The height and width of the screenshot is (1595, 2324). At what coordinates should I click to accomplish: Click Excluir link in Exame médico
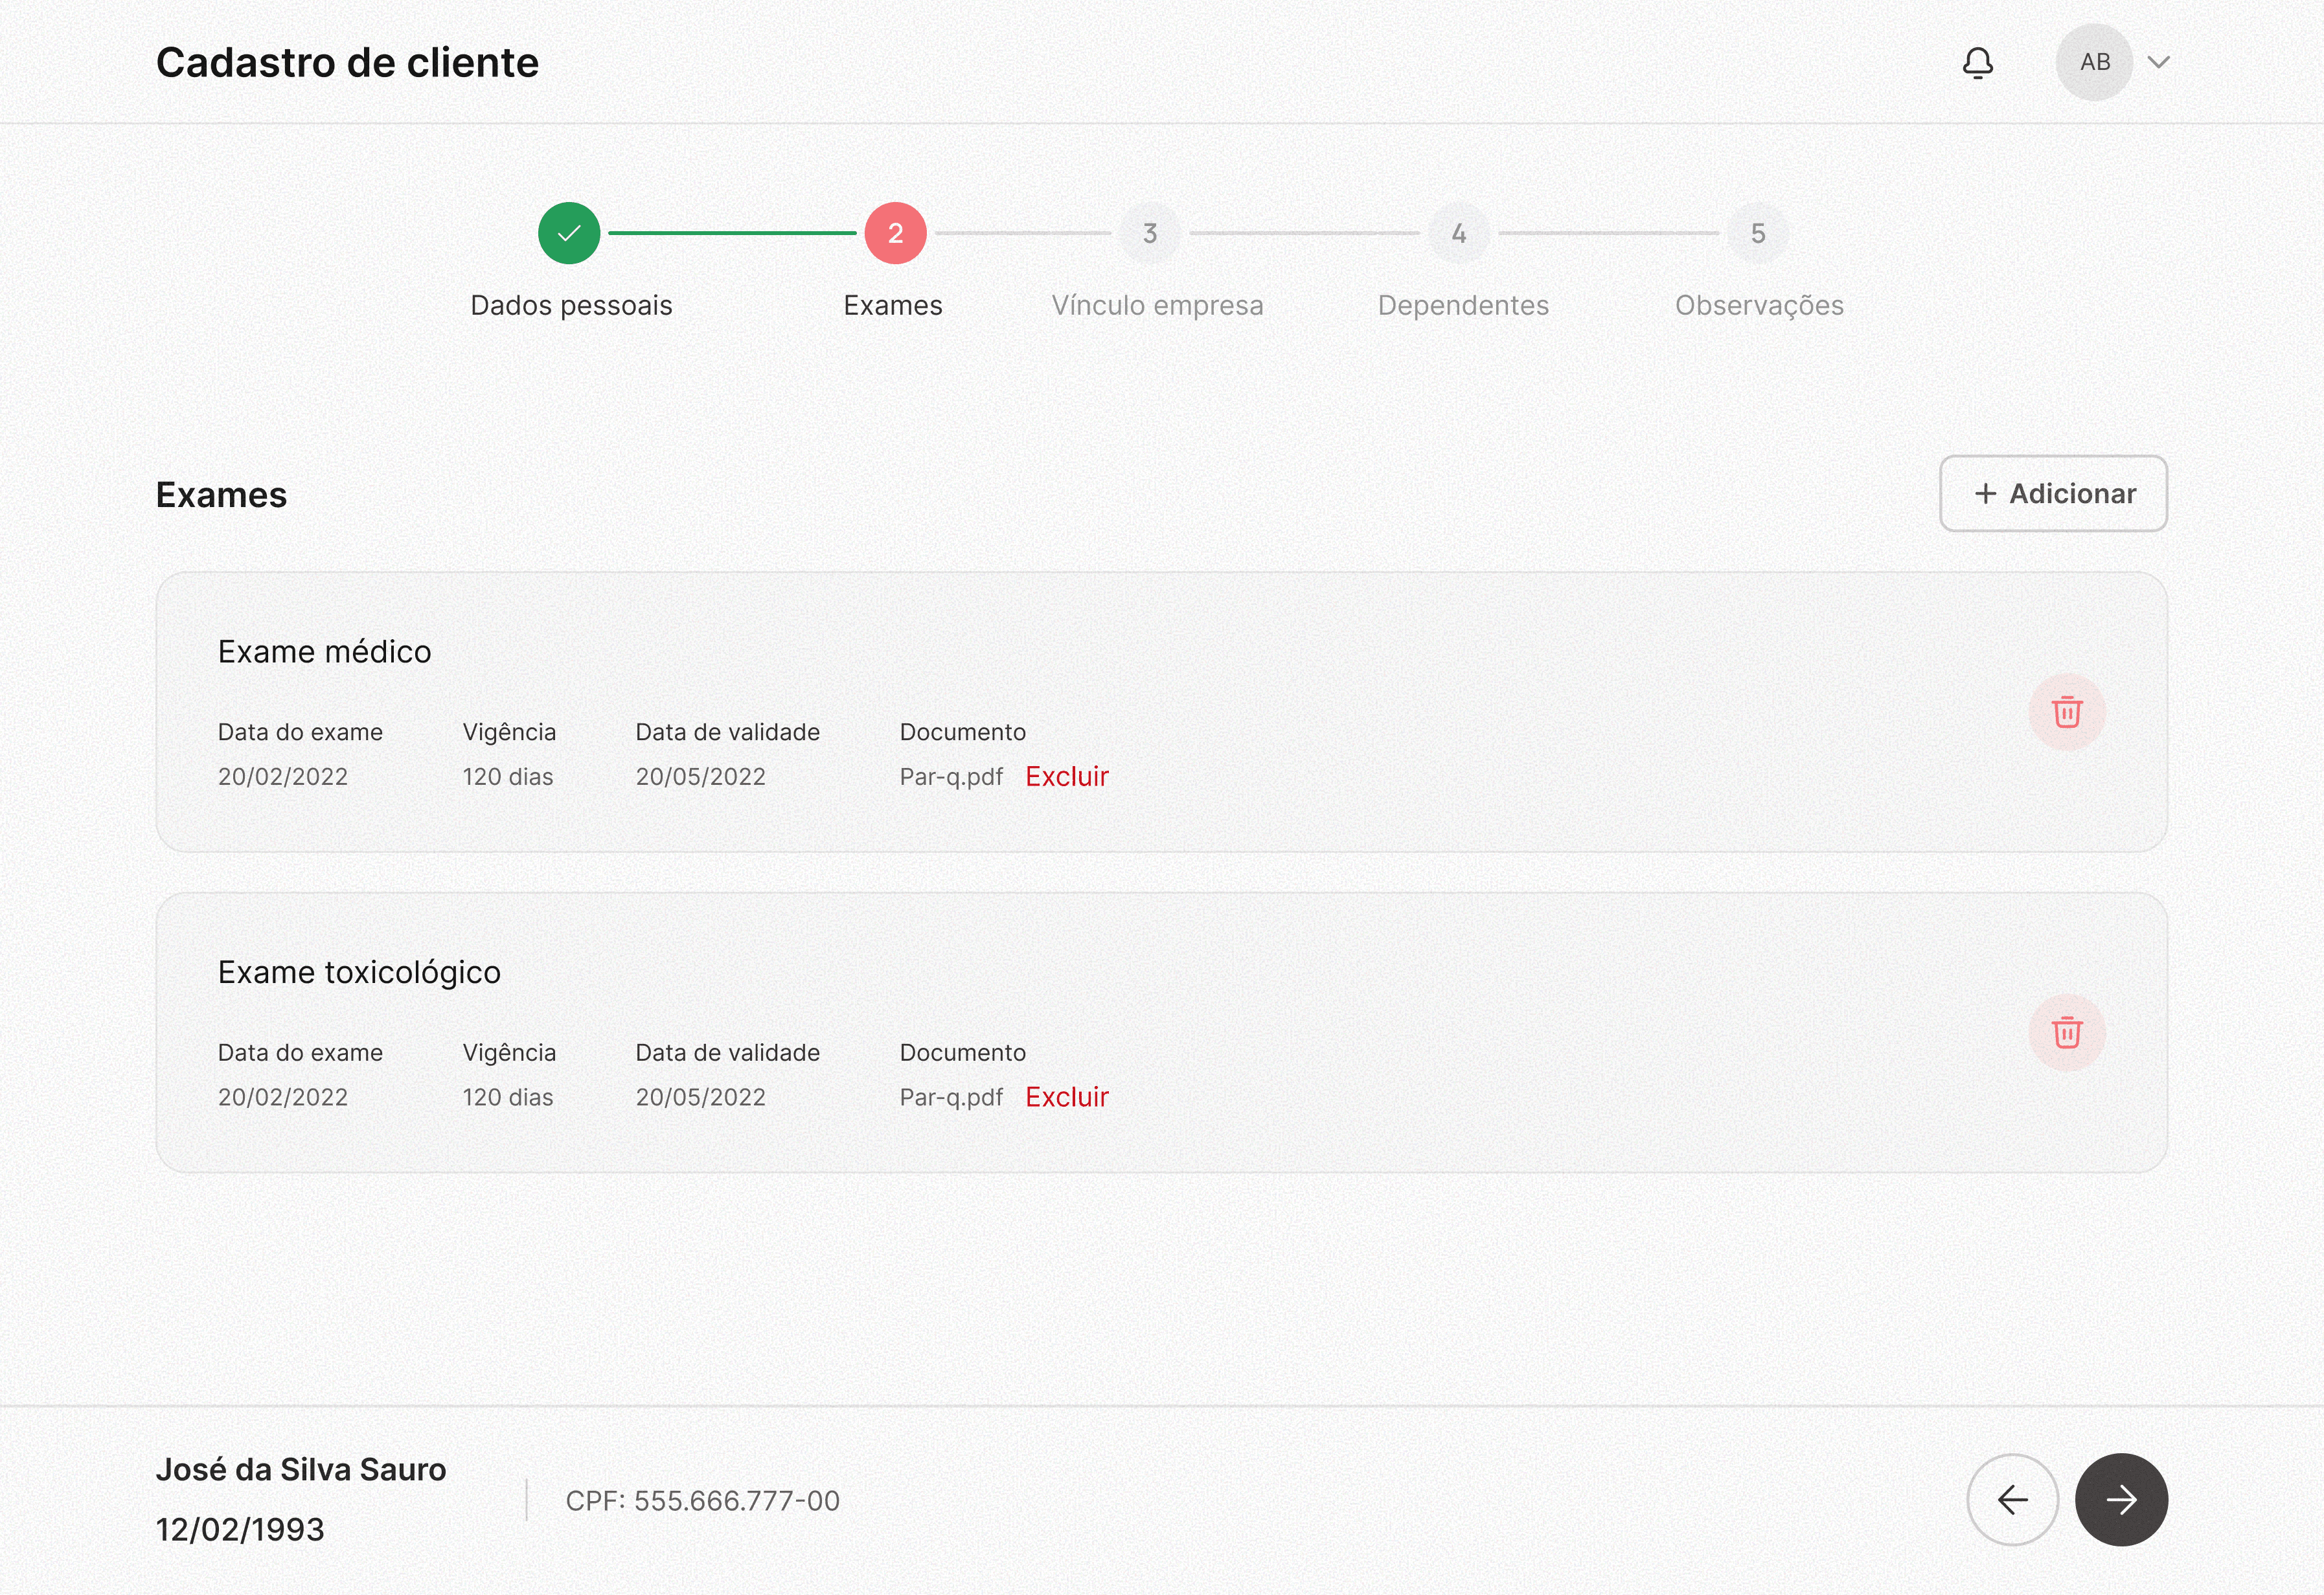pos(1066,777)
